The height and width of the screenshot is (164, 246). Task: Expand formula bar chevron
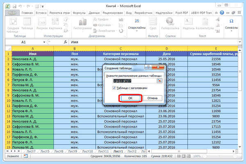[x=240, y=42]
